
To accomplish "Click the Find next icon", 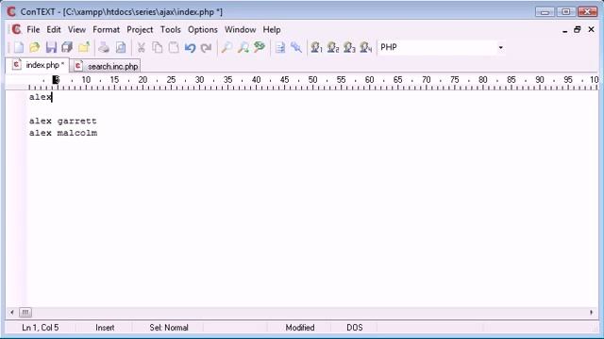I will coord(243,48).
